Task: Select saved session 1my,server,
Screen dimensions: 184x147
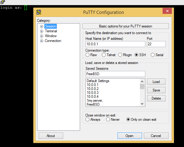Action: [95, 101]
